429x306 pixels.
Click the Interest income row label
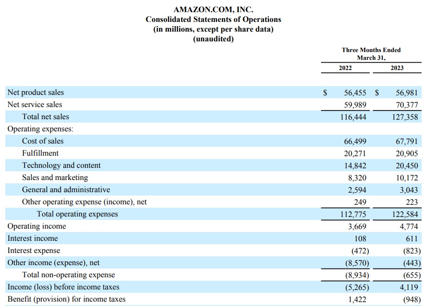(33, 238)
